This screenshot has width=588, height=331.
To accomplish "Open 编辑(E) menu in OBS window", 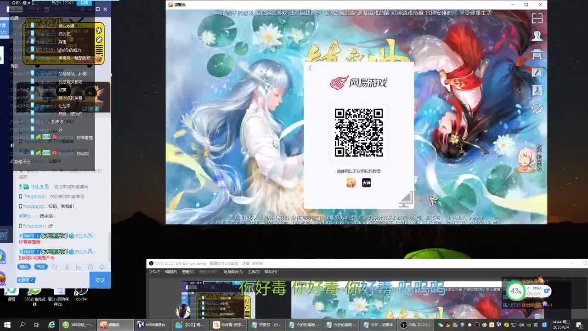I will (x=171, y=272).
